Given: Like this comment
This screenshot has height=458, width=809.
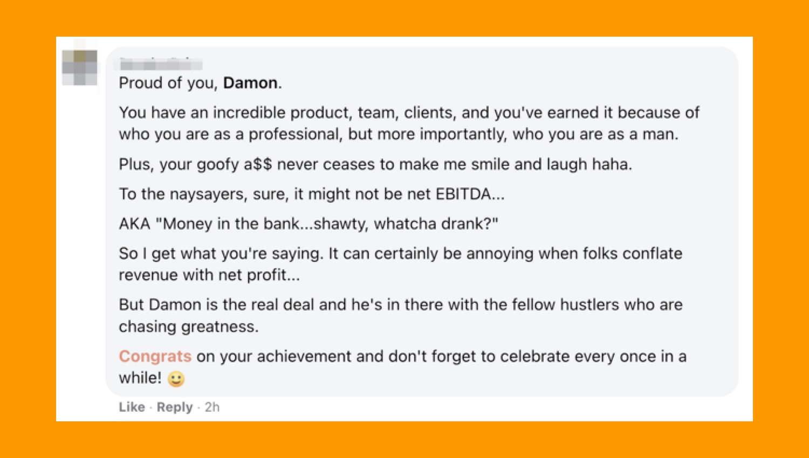Looking at the screenshot, I should click(132, 407).
